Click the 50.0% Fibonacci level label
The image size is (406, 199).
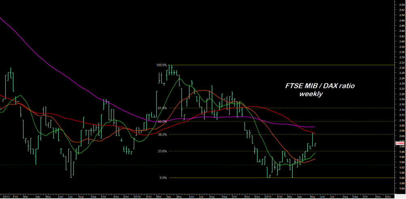point(163,121)
